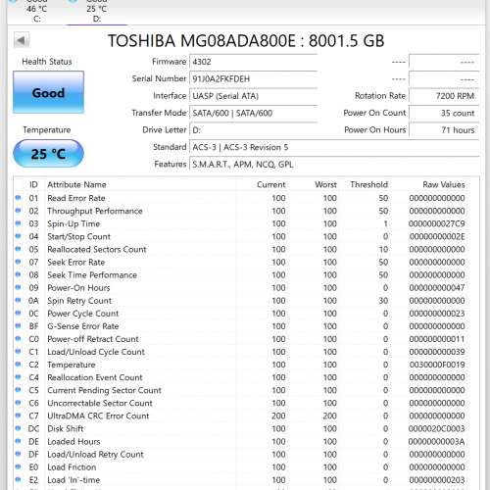Select the Spin-Up Time attribute name
Screen dimensions: 490x490
pos(73,223)
